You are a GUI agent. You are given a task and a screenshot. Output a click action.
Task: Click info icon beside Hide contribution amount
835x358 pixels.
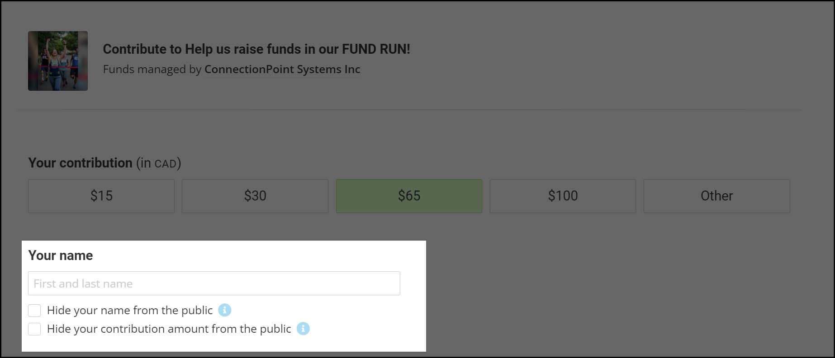[x=303, y=329]
